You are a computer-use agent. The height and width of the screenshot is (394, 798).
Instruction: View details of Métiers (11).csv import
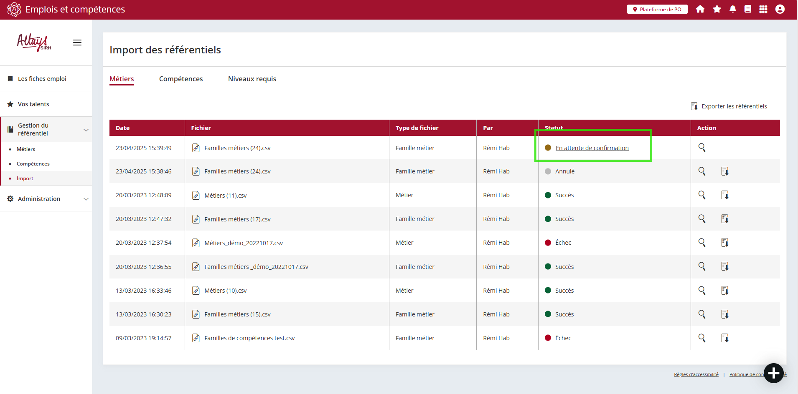point(702,195)
